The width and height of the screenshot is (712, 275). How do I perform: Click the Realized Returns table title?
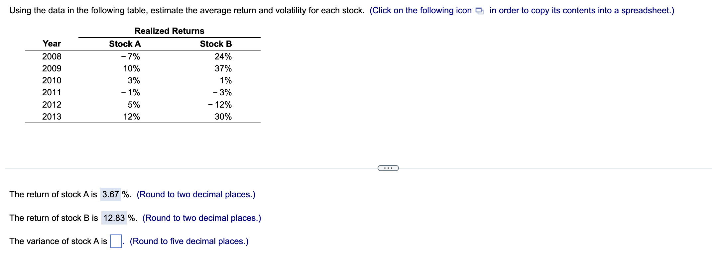tap(170, 31)
